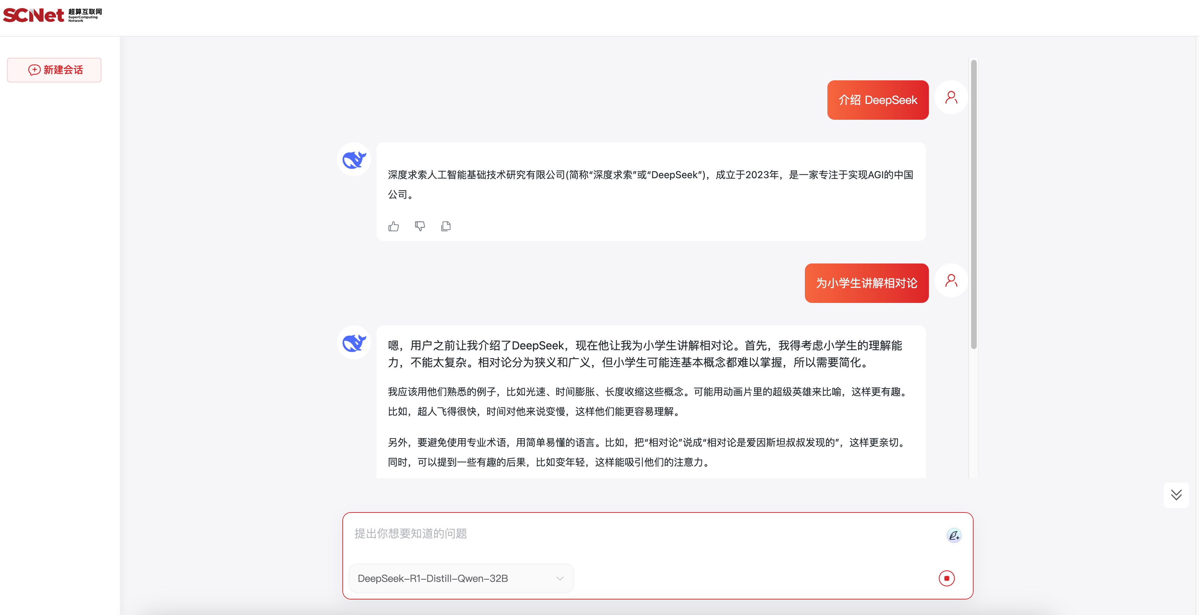1199x615 pixels.
Task: Click the thumbs down icon on first reply
Action: click(x=420, y=226)
